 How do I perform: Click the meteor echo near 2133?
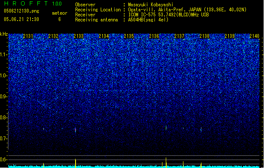tap(76, 130)
